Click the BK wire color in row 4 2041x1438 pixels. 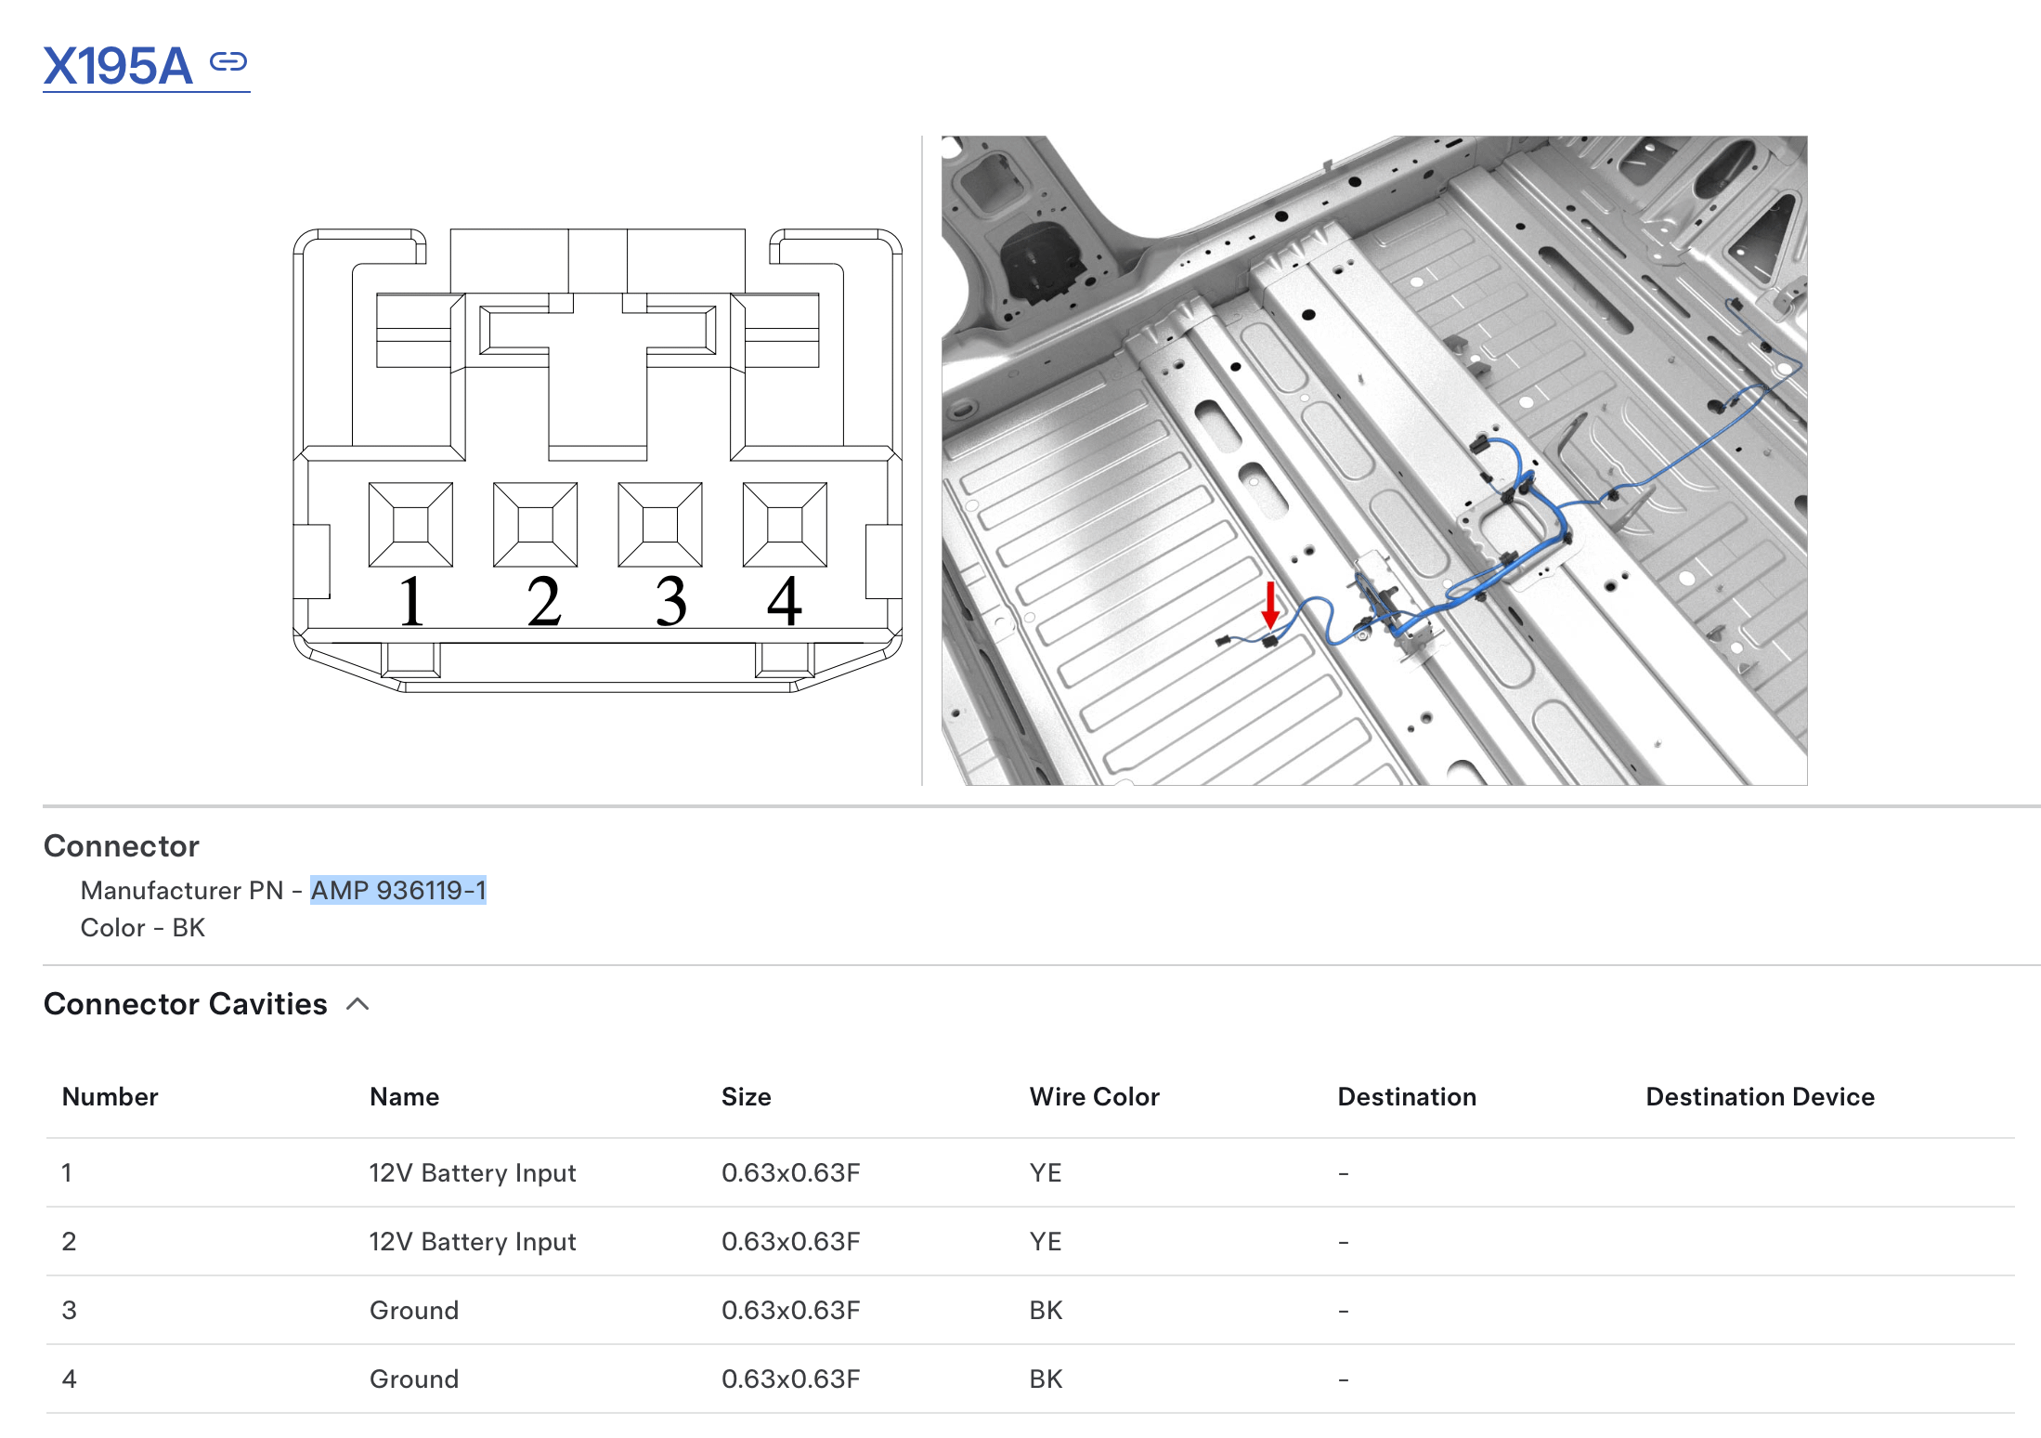coord(1046,1379)
